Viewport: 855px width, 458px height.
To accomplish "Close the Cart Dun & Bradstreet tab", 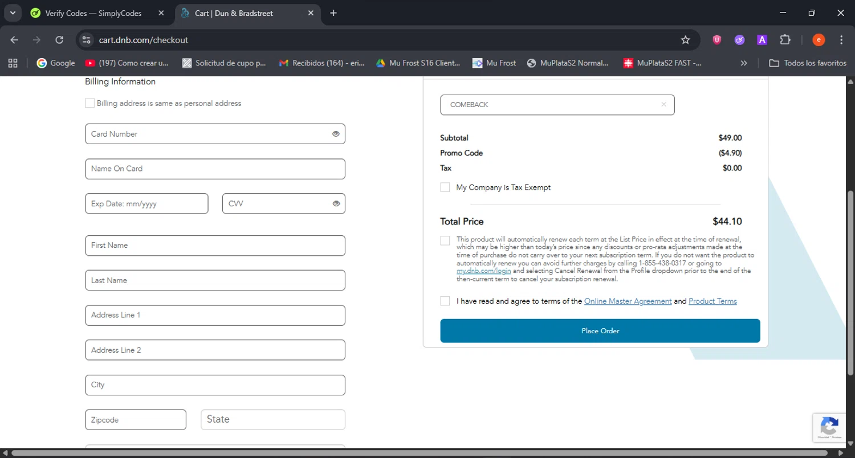I will click(x=311, y=13).
